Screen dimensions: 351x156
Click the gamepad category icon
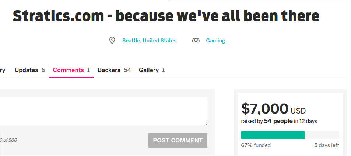coord(196,41)
